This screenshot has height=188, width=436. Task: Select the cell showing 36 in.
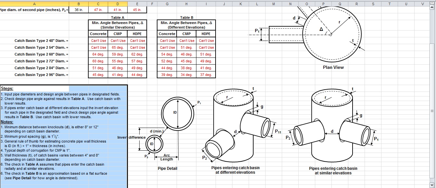click(79, 10)
